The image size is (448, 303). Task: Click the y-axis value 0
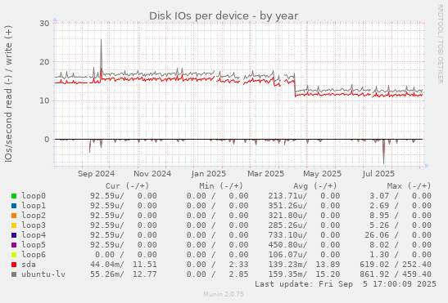tap(47, 140)
